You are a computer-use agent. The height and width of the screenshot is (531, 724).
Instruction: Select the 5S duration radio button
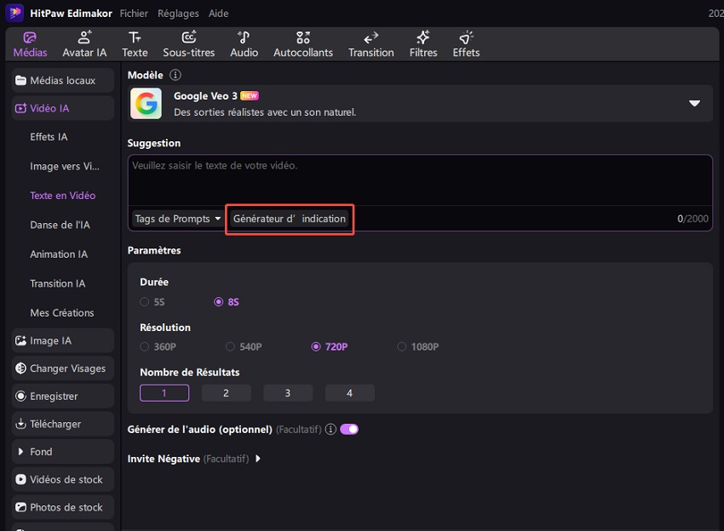tap(145, 302)
